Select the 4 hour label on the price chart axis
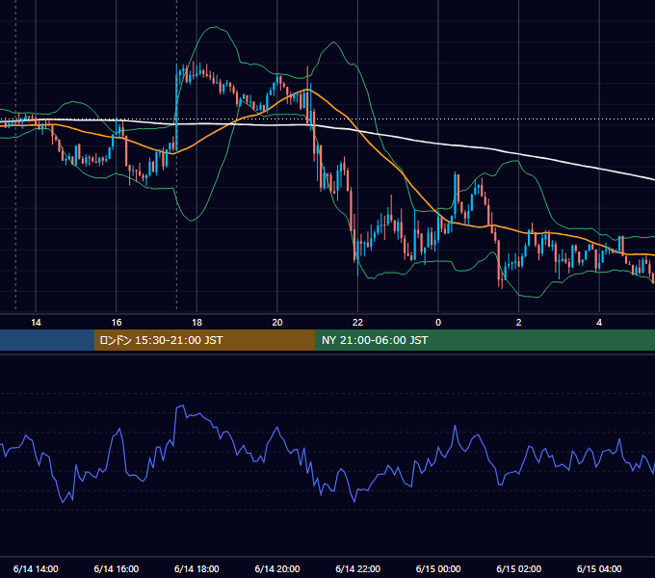 point(599,323)
